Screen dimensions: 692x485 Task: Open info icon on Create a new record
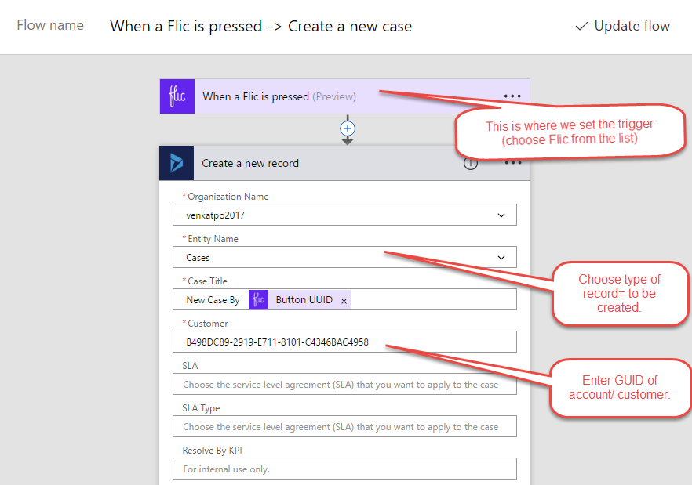tap(471, 164)
